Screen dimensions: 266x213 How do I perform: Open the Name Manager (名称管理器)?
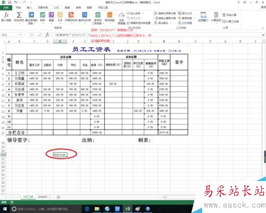121,18
